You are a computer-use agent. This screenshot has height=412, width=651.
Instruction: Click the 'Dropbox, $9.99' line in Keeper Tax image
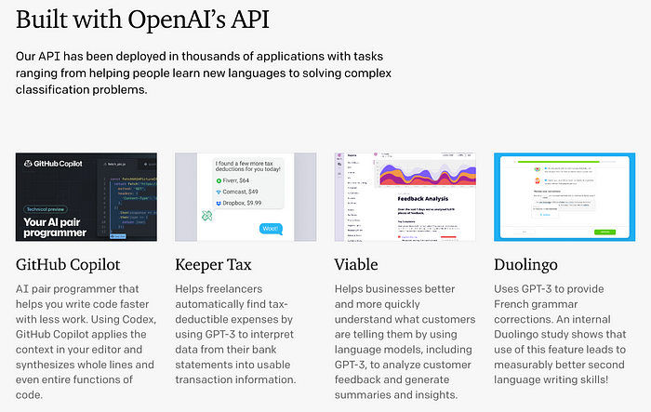(x=239, y=203)
